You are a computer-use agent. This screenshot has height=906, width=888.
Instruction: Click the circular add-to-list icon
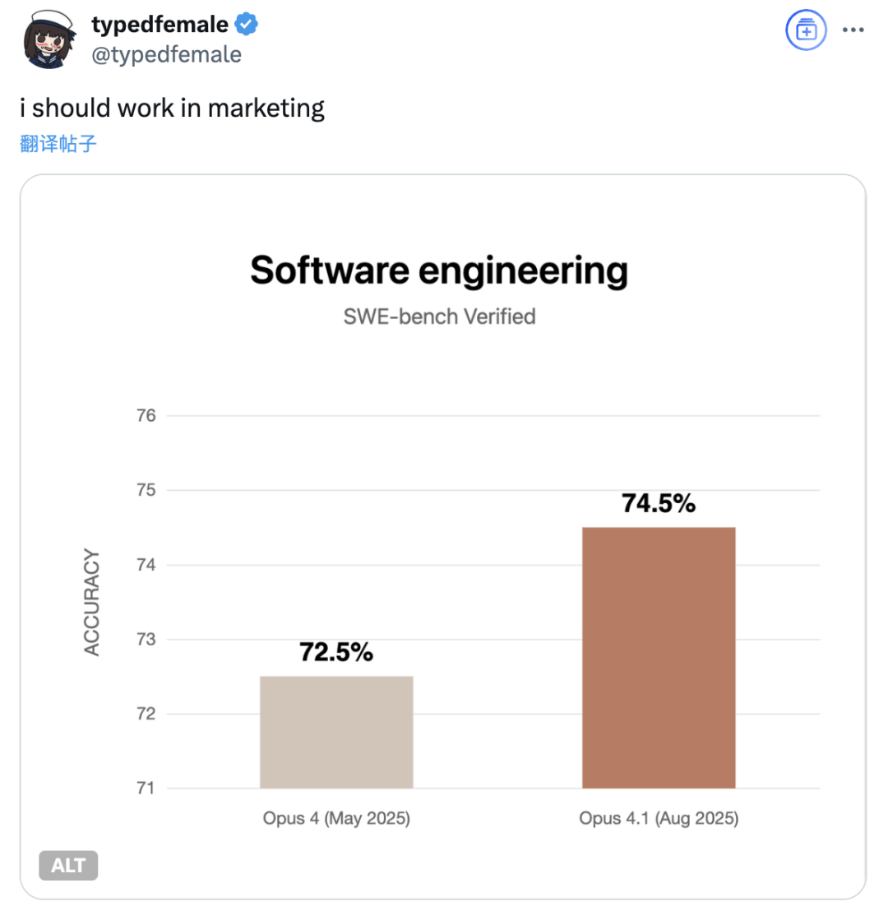(x=806, y=30)
